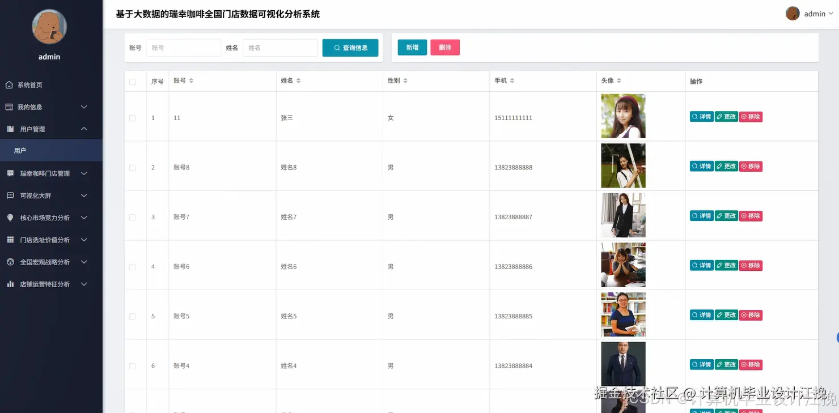Click the avatar photo in 账号8 row
The image size is (839, 413).
623,165
